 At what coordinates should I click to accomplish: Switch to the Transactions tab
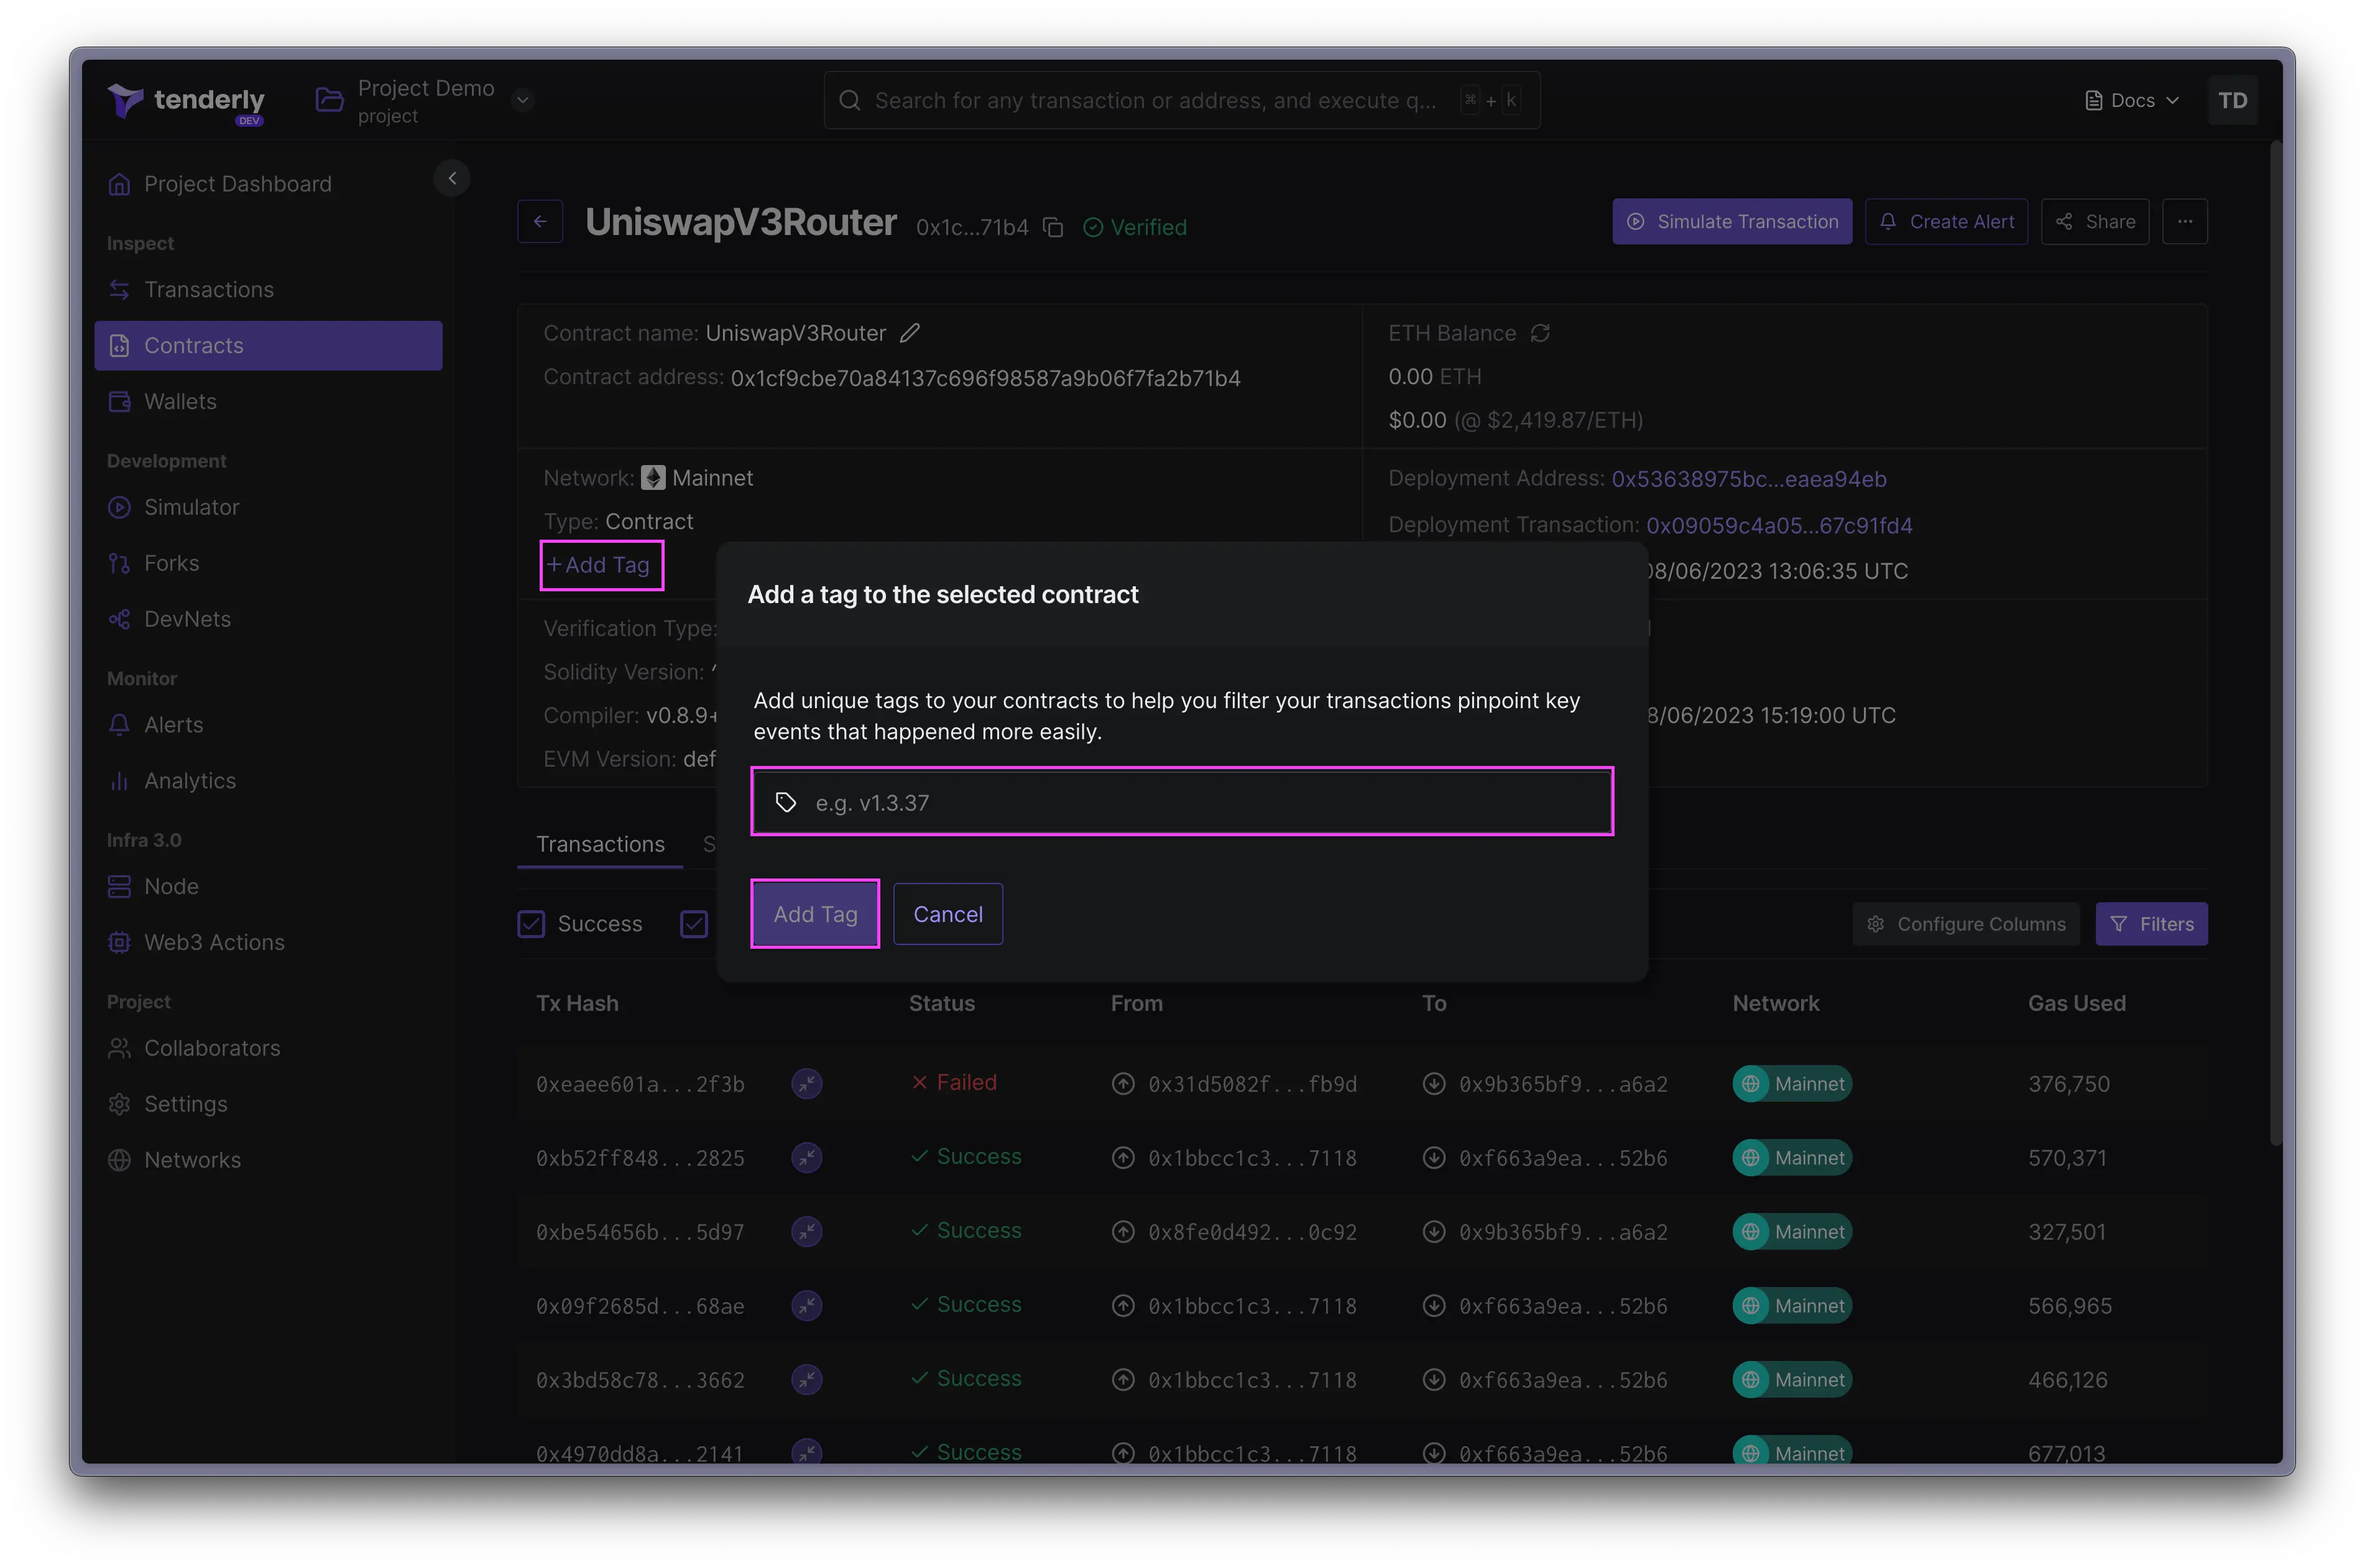tap(600, 844)
